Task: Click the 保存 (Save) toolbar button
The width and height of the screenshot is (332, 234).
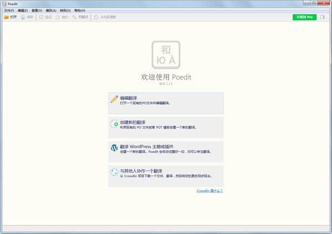Action: 27,17
